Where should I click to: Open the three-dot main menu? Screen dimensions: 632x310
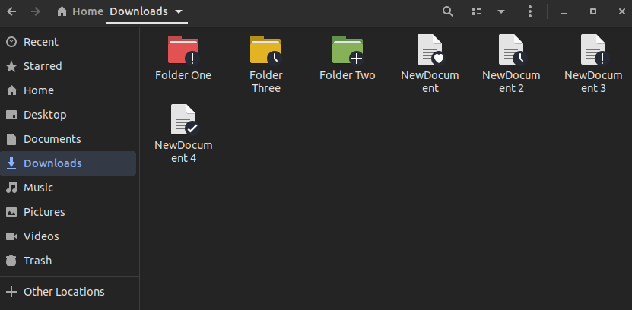tap(530, 11)
